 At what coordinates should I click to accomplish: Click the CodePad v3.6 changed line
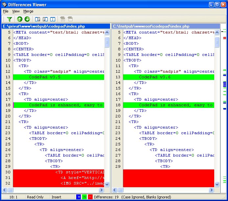pyautogui.click(x=168, y=77)
